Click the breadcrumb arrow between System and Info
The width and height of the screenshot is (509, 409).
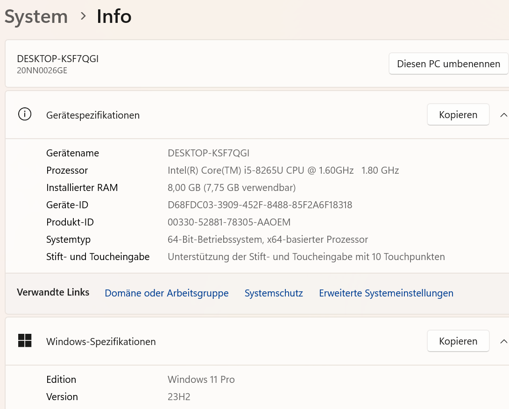(x=83, y=16)
